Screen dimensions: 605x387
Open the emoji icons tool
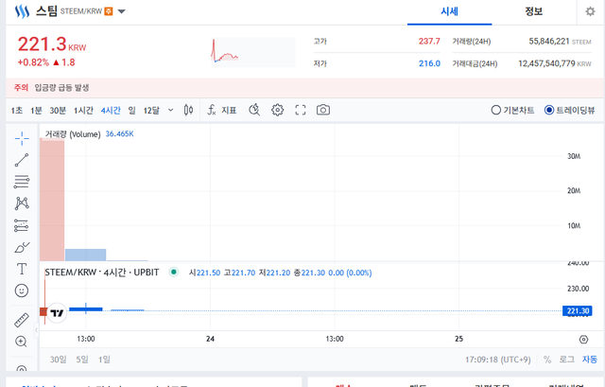tap(22, 290)
